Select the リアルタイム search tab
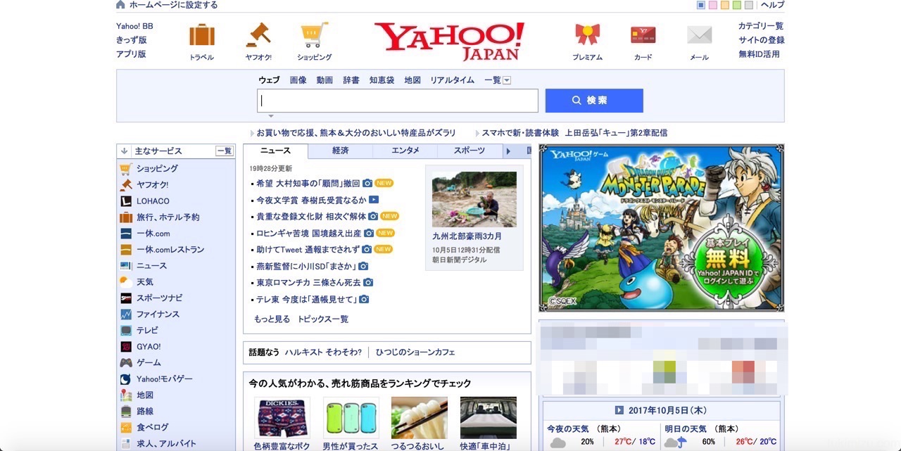The image size is (901, 451). (x=453, y=80)
